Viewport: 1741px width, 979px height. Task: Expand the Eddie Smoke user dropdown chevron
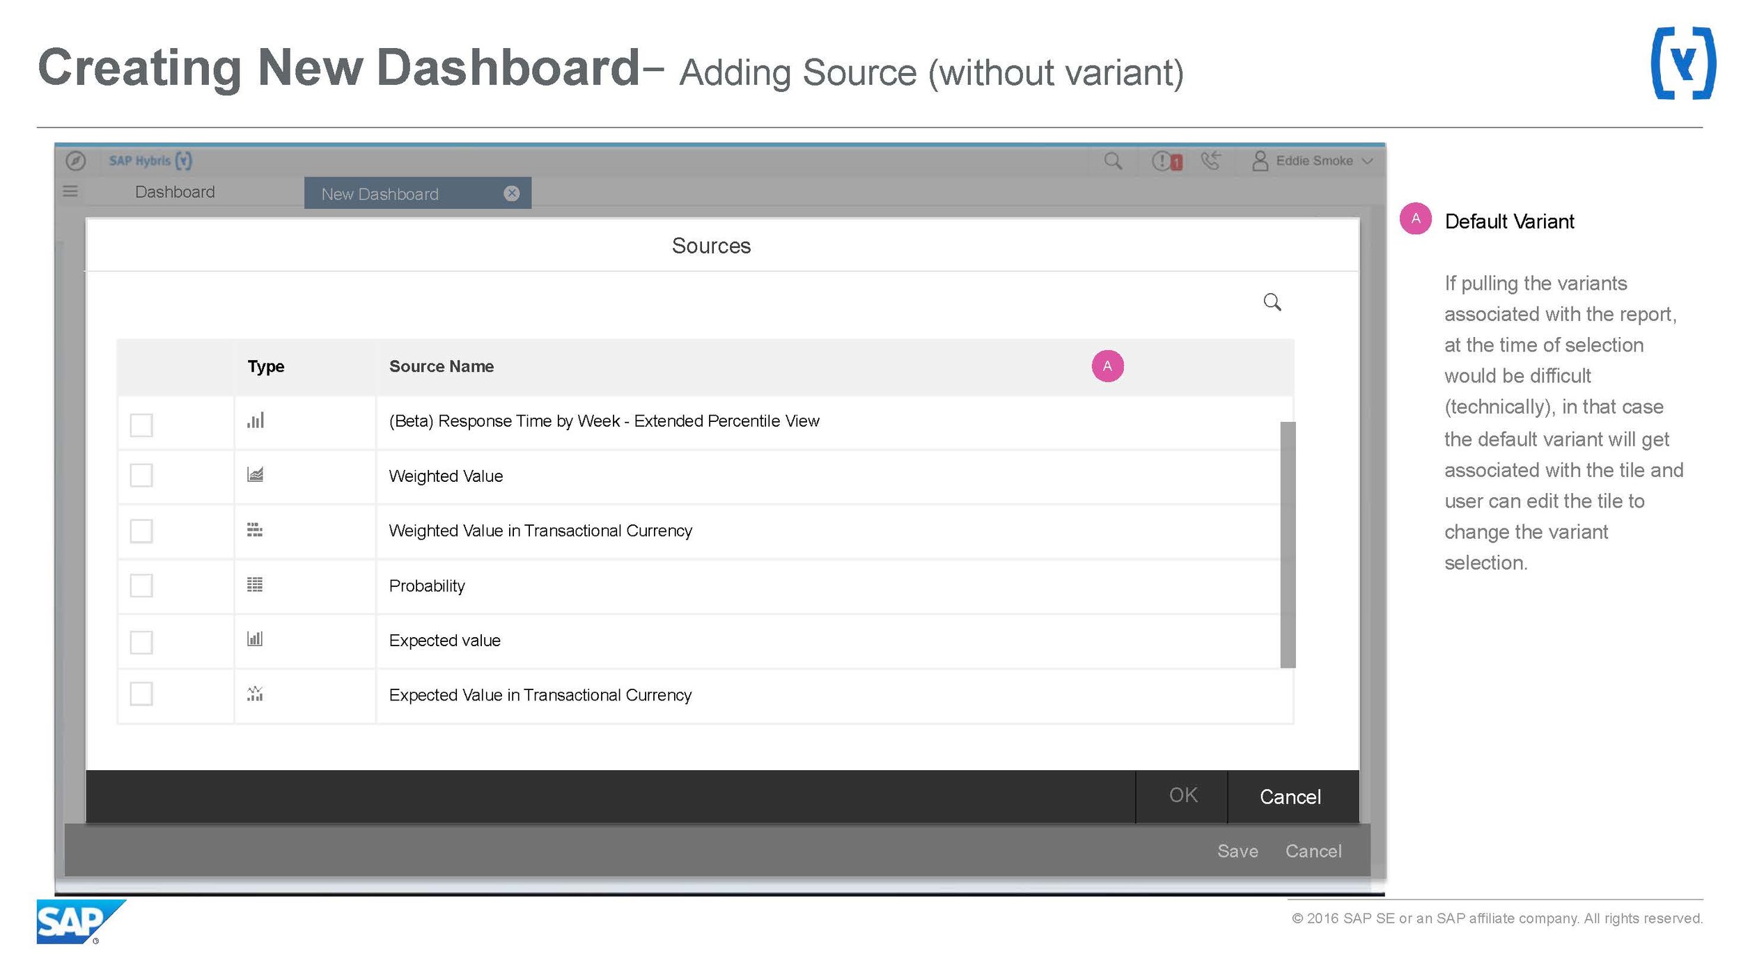click(x=1368, y=162)
